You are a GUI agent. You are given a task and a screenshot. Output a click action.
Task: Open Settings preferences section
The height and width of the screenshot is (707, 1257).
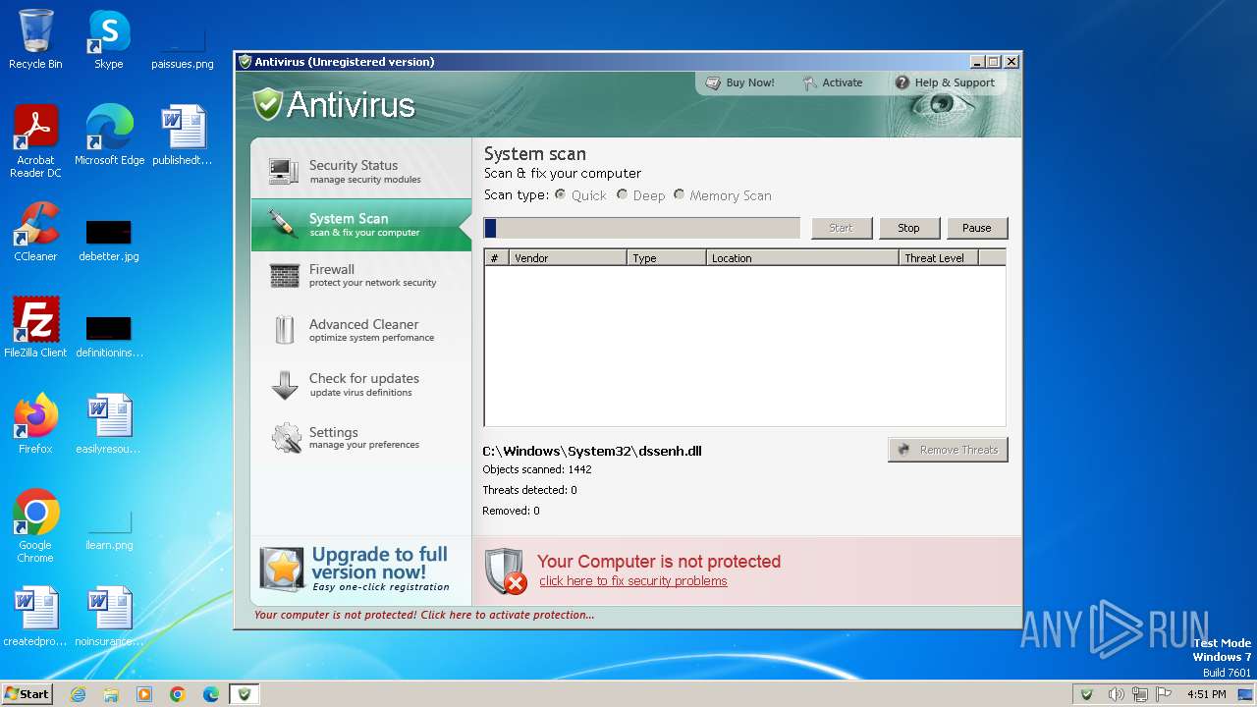(361, 438)
